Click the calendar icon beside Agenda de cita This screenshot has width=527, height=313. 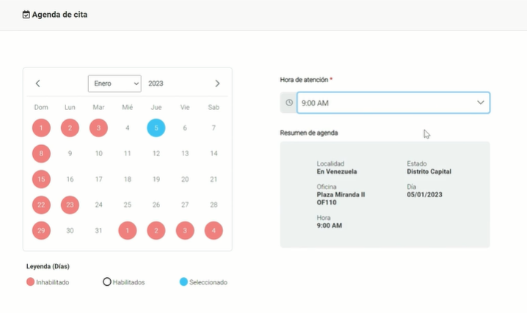tap(26, 14)
